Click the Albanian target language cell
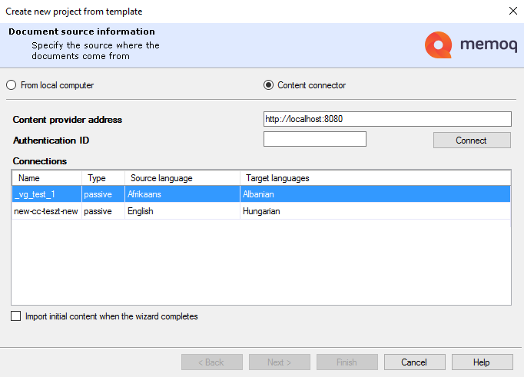Image resolution: width=524 pixels, height=377 pixels. (258, 195)
